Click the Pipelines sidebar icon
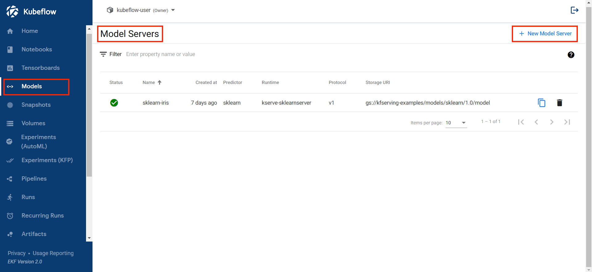The image size is (592, 272). point(10,179)
